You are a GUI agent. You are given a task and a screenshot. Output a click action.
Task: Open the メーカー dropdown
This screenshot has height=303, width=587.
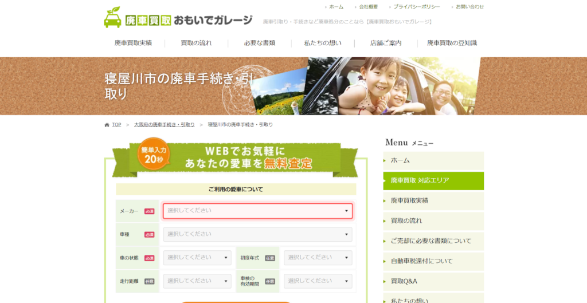click(257, 211)
